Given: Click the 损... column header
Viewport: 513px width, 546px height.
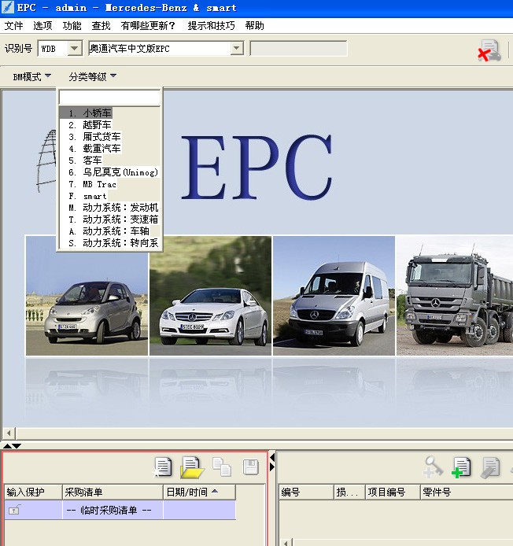Looking at the screenshot, I should [349, 492].
